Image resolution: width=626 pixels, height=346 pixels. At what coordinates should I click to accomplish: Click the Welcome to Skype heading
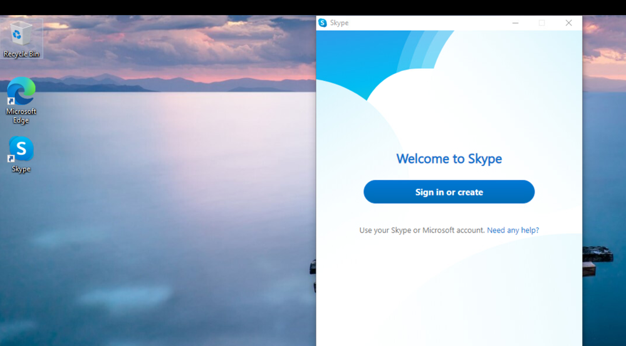point(449,159)
